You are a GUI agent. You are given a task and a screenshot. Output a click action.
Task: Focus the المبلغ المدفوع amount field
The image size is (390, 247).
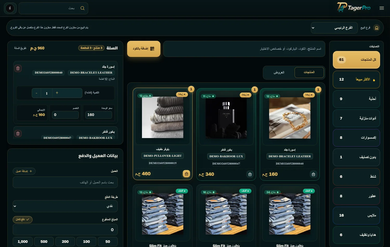[65, 230]
